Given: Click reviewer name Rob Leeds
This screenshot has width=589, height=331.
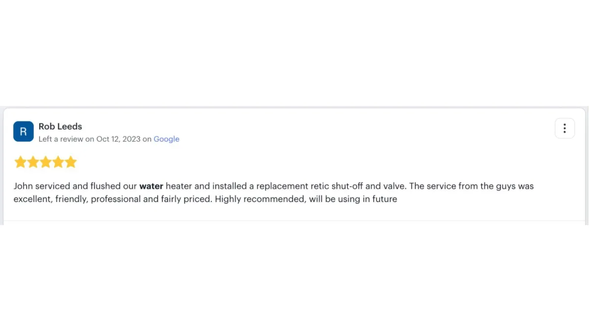Looking at the screenshot, I should (60, 127).
